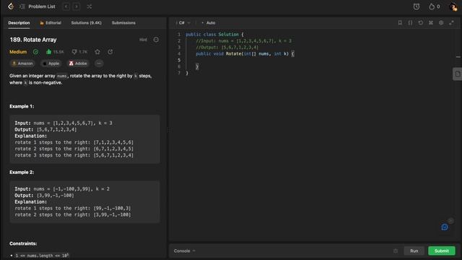Click the solved check mark icon
Viewport: 462px width, 260px height.
coord(35,52)
